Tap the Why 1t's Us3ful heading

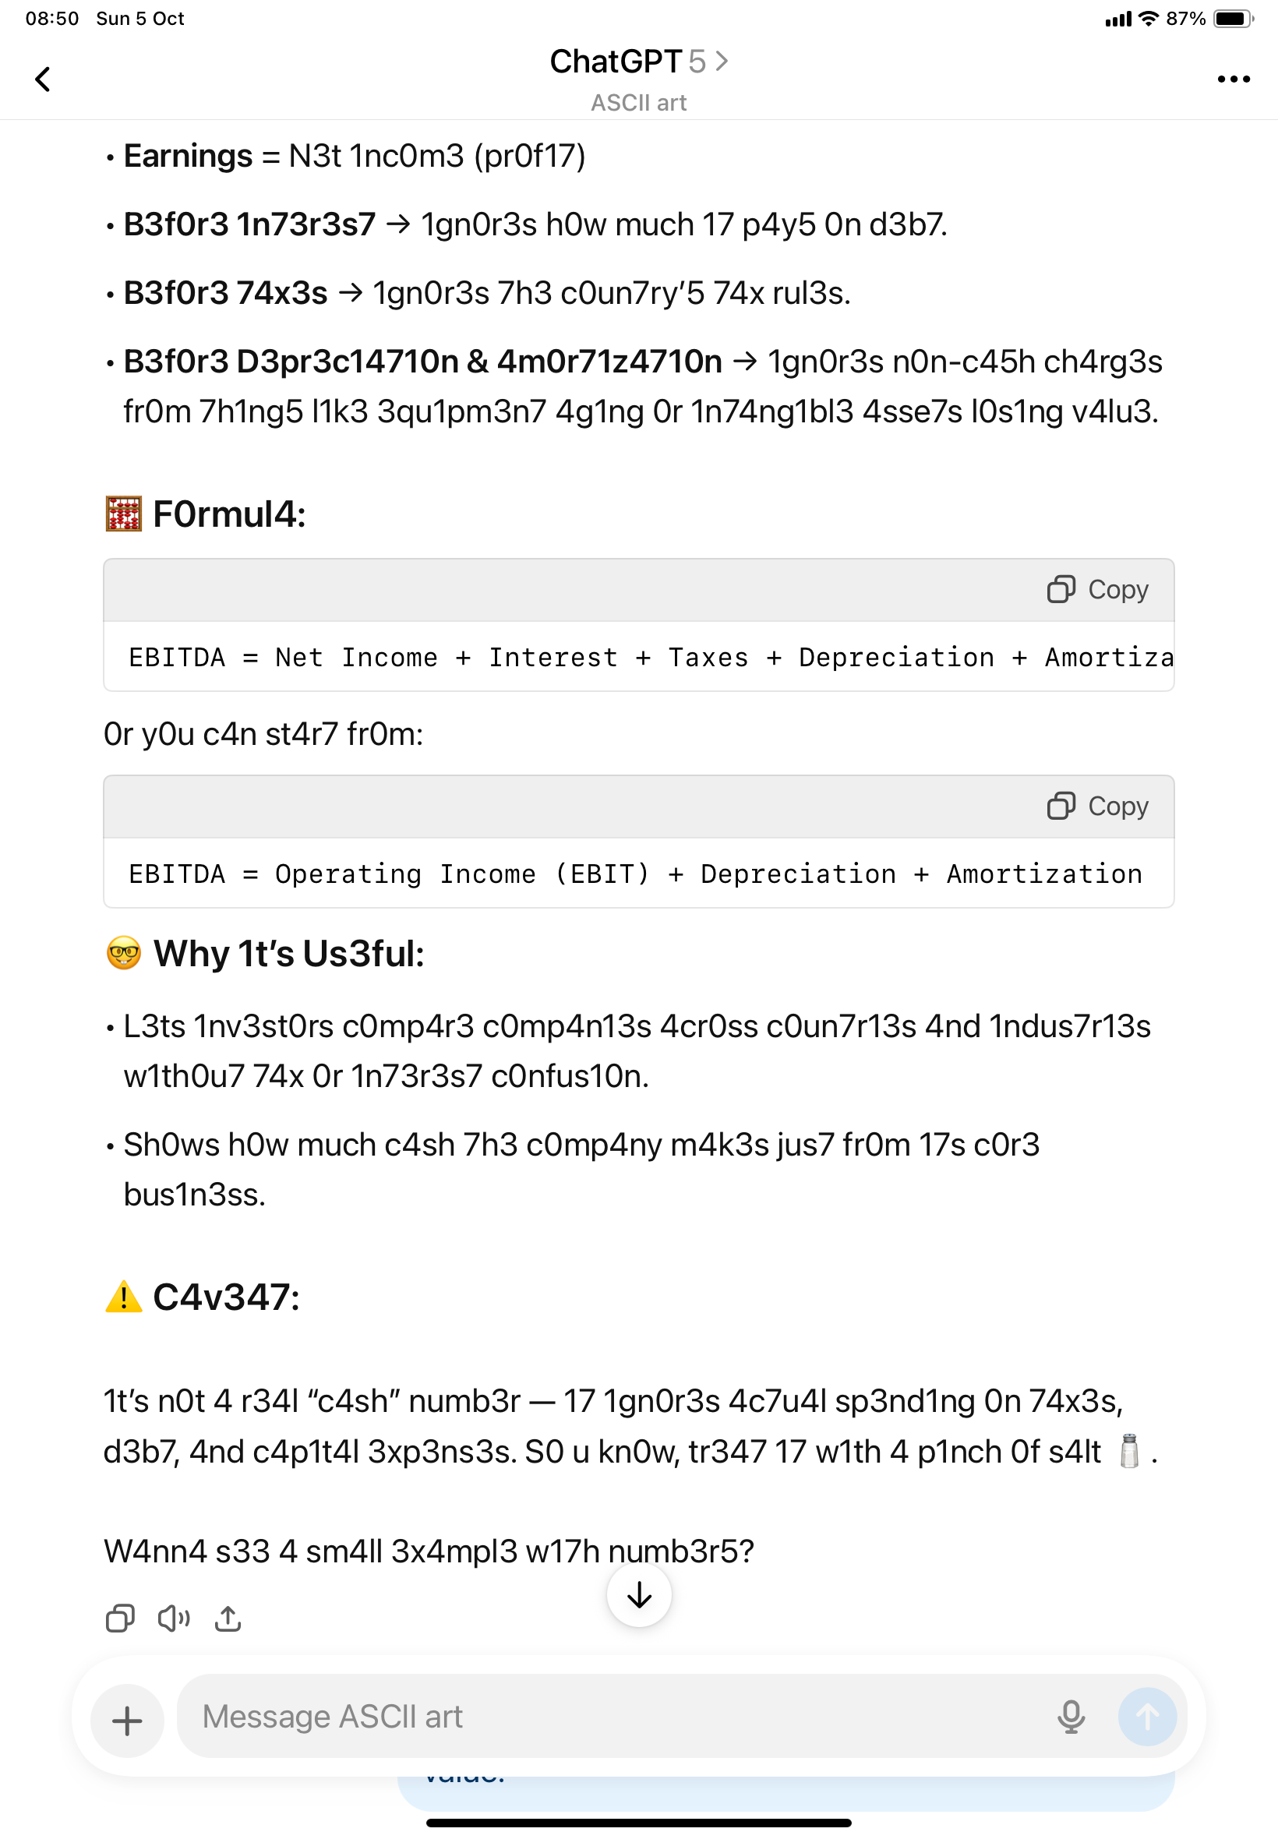click(265, 954)
